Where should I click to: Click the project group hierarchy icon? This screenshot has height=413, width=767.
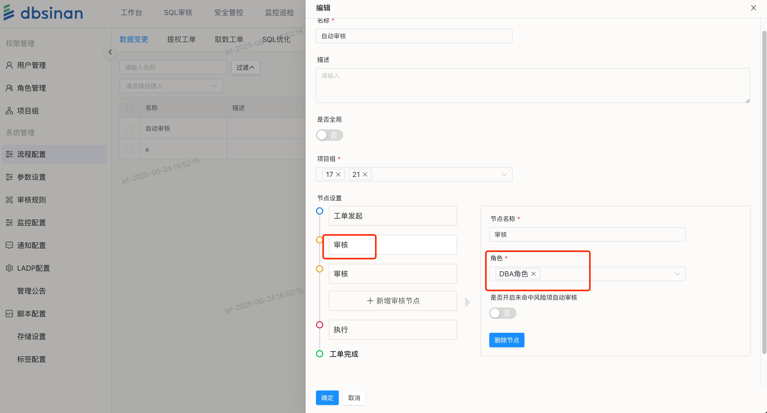pyautogui.click(x=9, y=111)
